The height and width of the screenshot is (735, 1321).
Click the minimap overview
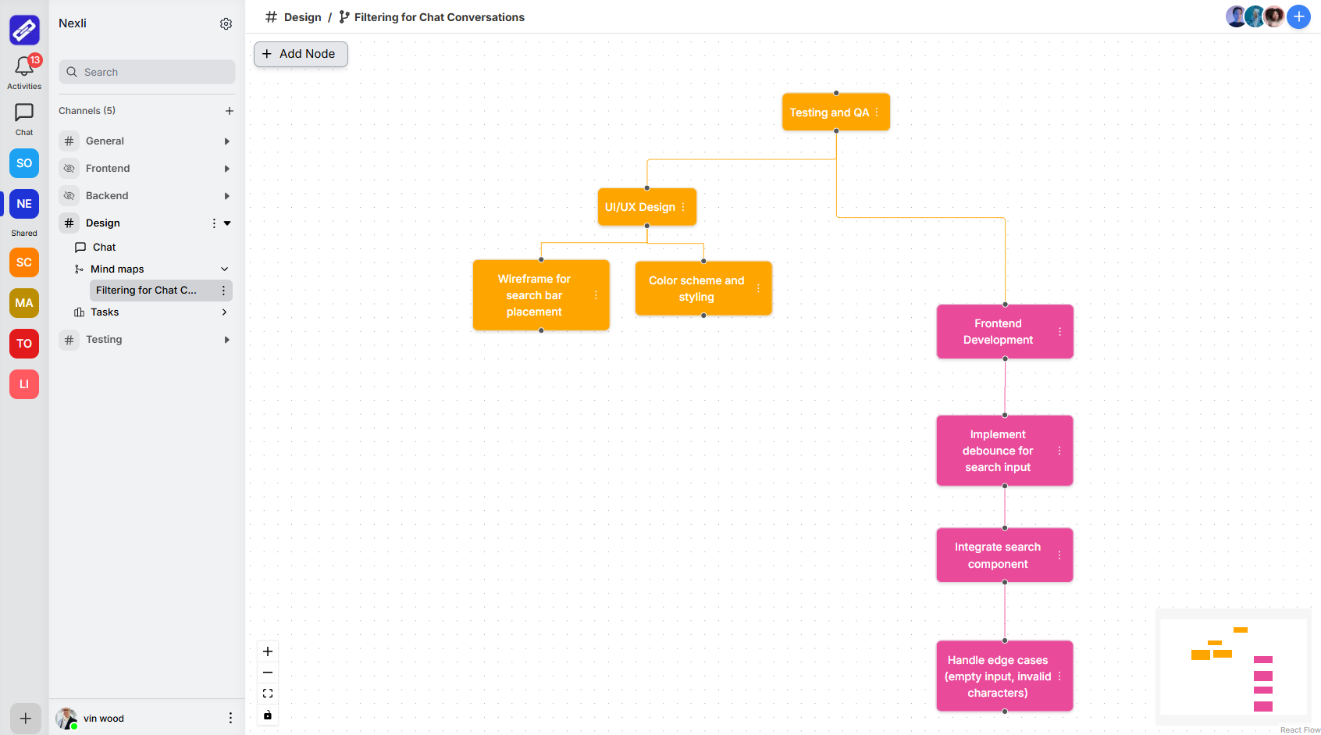(x=1234, y=667)
